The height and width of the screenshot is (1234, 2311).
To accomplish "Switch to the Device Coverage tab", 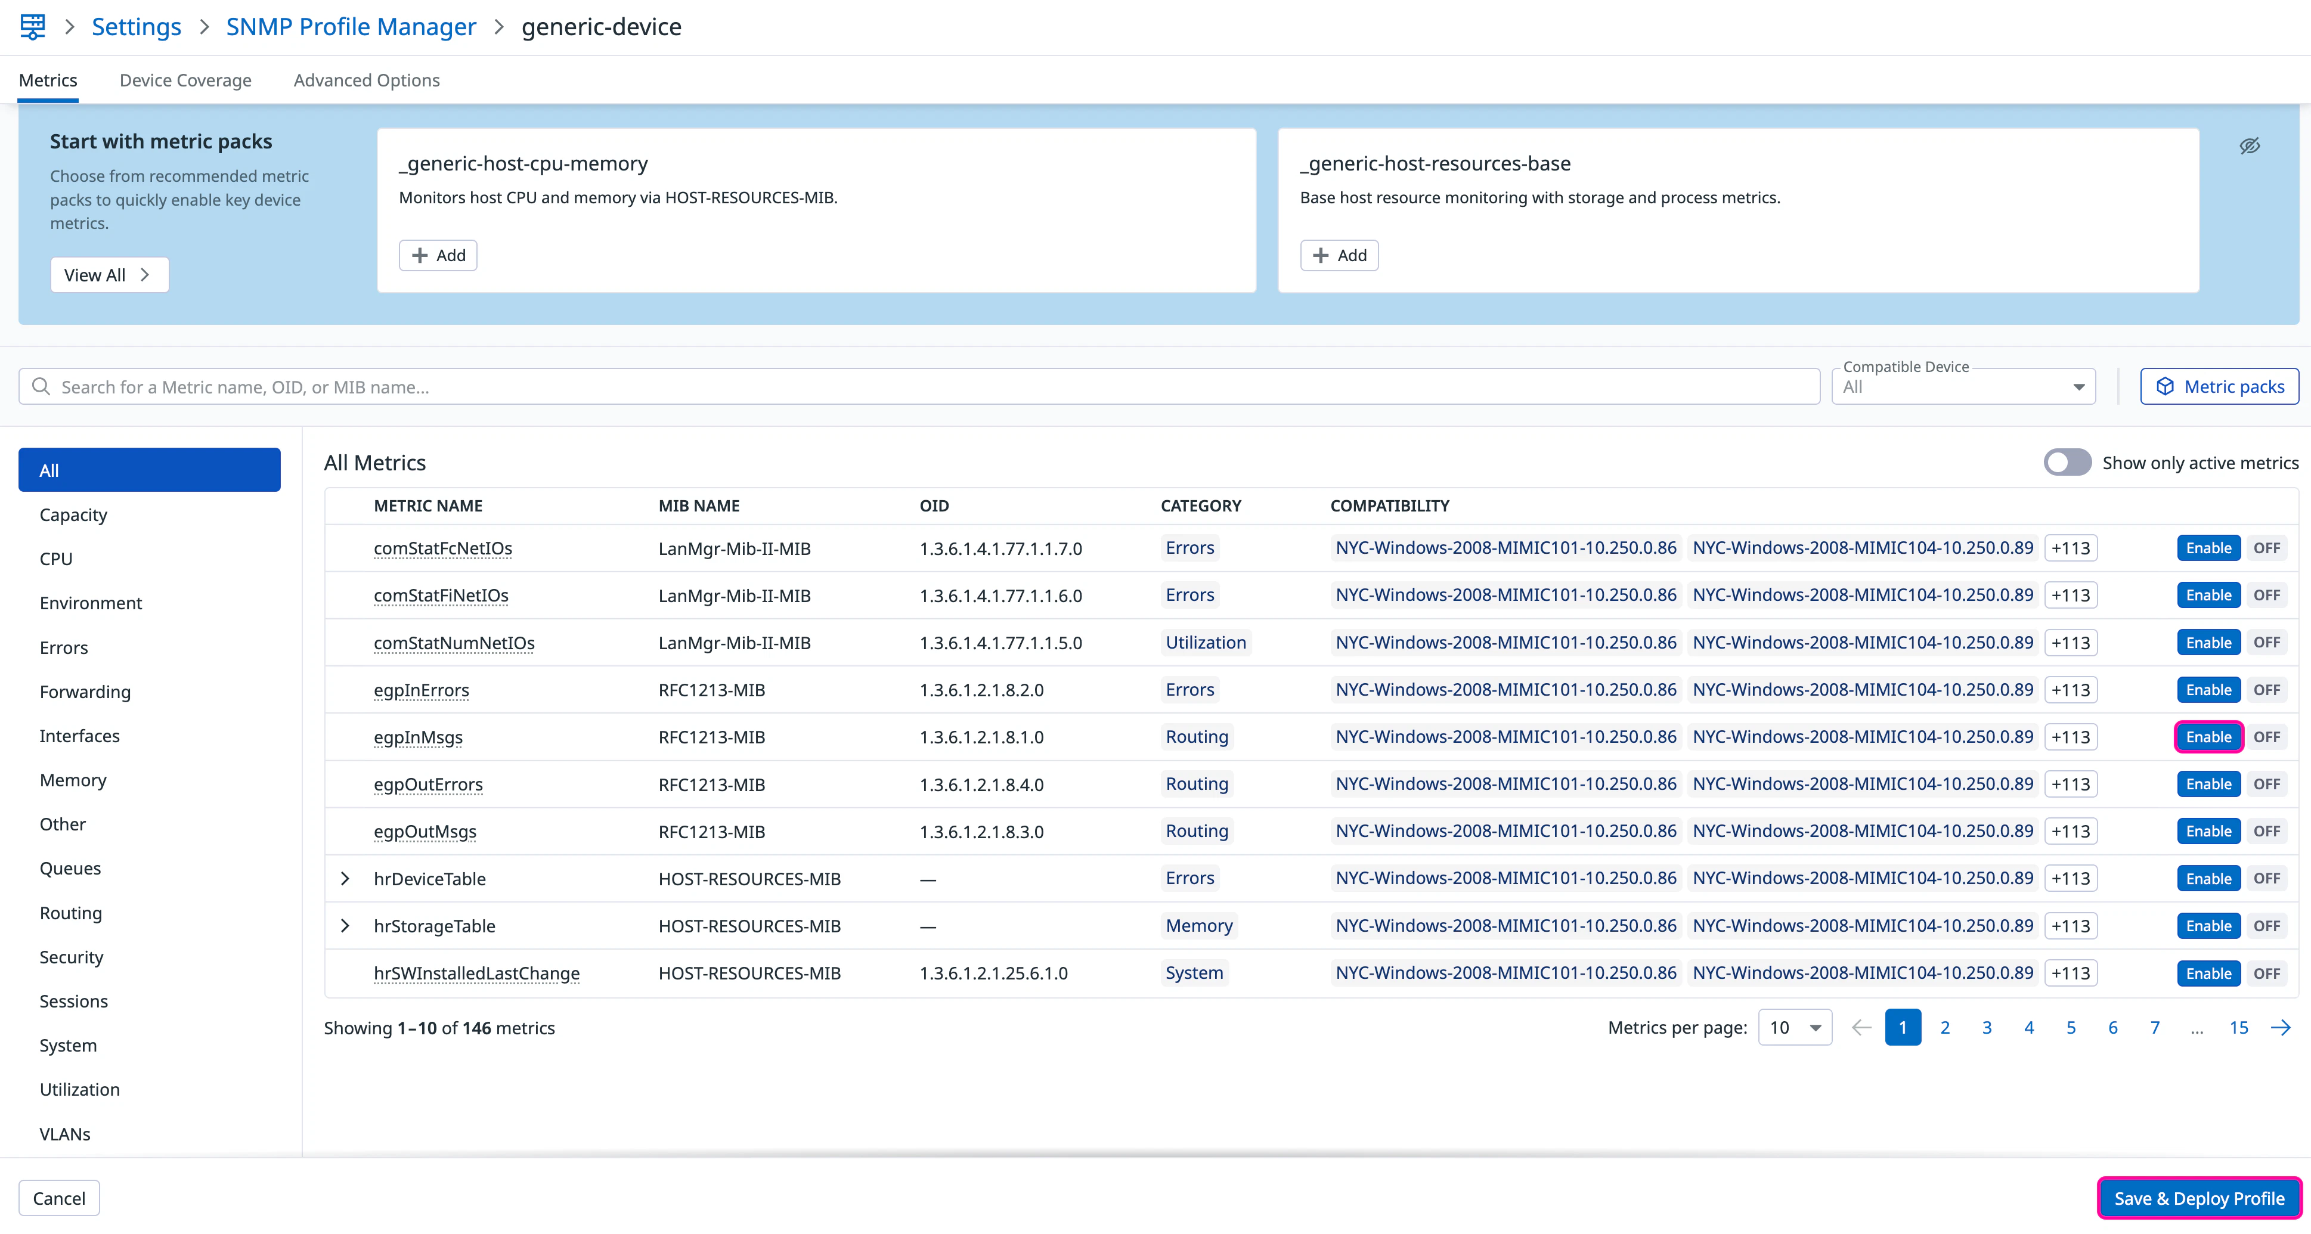I will point(185,80).
